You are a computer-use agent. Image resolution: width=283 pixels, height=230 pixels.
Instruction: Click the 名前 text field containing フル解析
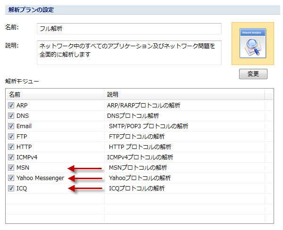coord(129,29)
